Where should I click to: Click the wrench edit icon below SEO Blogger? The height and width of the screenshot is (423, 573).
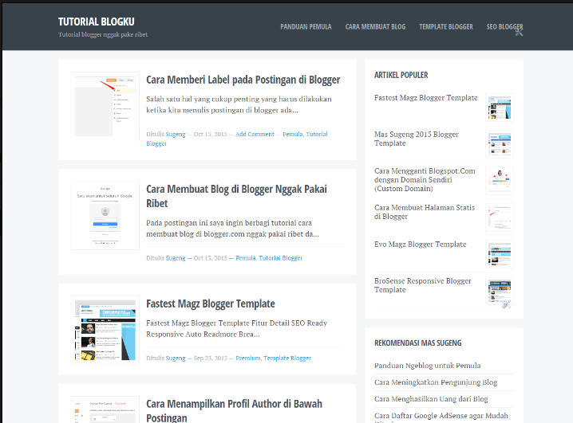(519, 33)
